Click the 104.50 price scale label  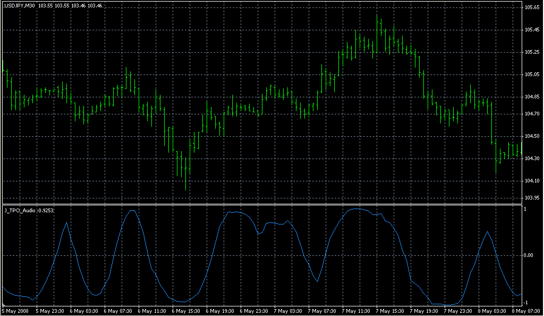pos(532,136)
